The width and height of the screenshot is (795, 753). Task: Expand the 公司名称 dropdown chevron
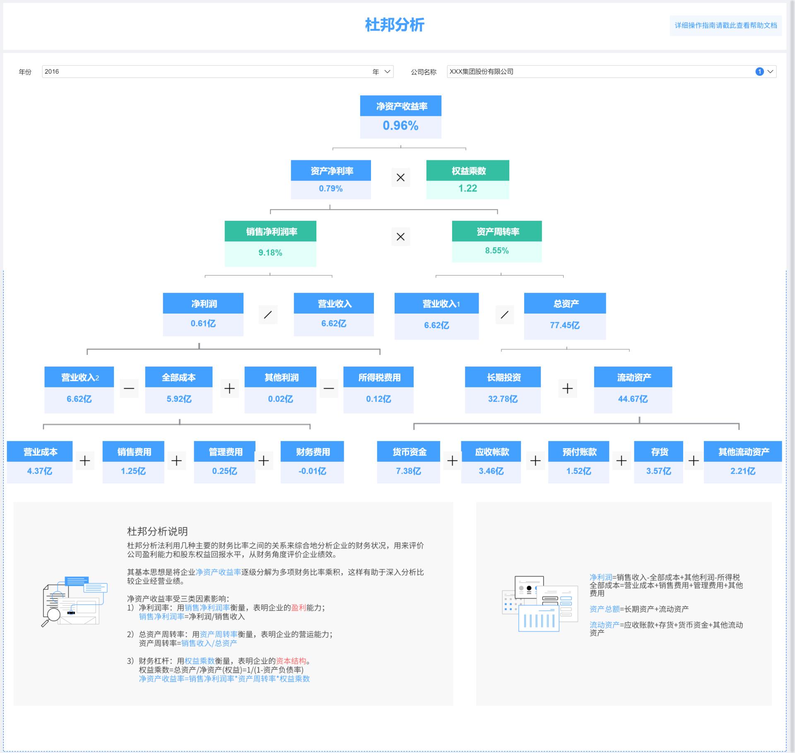pyautogui.click(x=770, y=72)
